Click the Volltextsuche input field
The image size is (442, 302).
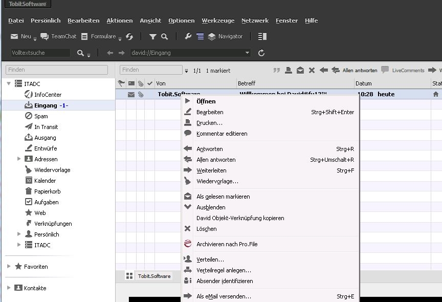click(40, 53)
